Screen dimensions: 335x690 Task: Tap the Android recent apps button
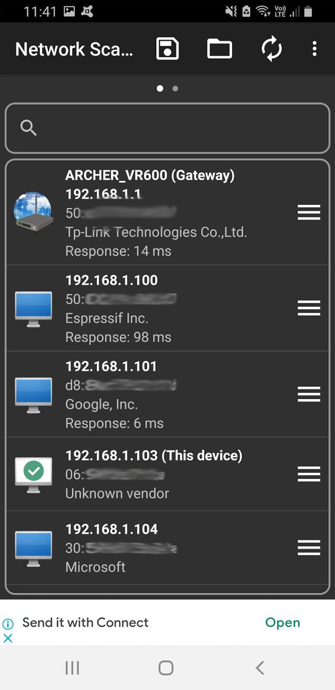[72, 668]
